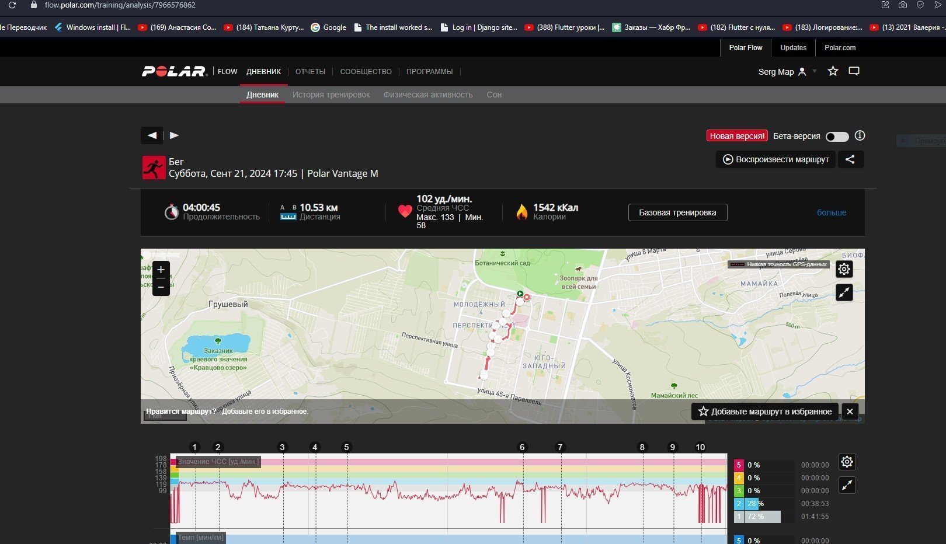Screen dimensions: 946x544
Task: Click the Polar logo
Action: pyautogui.click(x=174, y=71)
